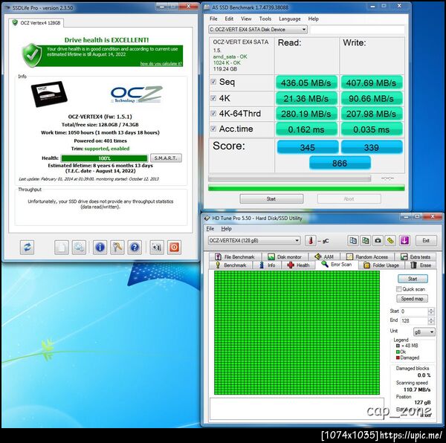Switch to the Random Access tab
This screenshot has height=443, width=446.
(367, 256)
